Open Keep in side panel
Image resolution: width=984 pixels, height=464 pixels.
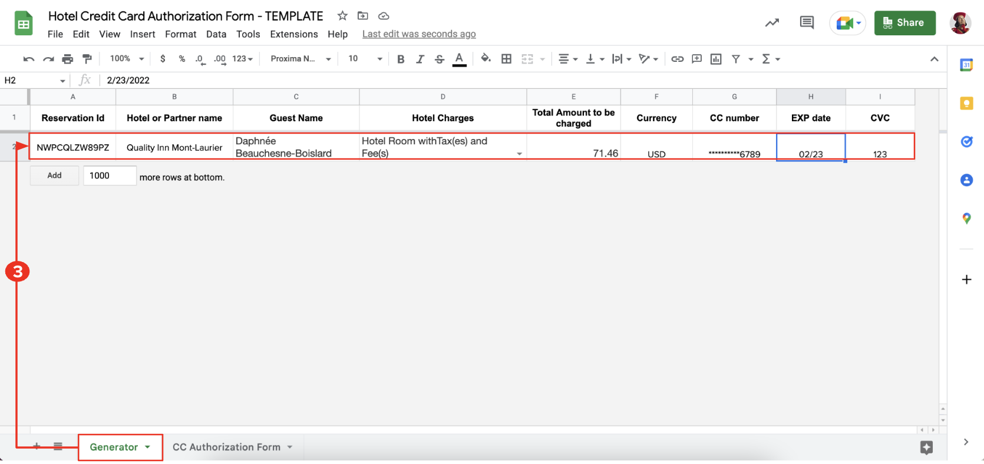click(x=966, y=104)
